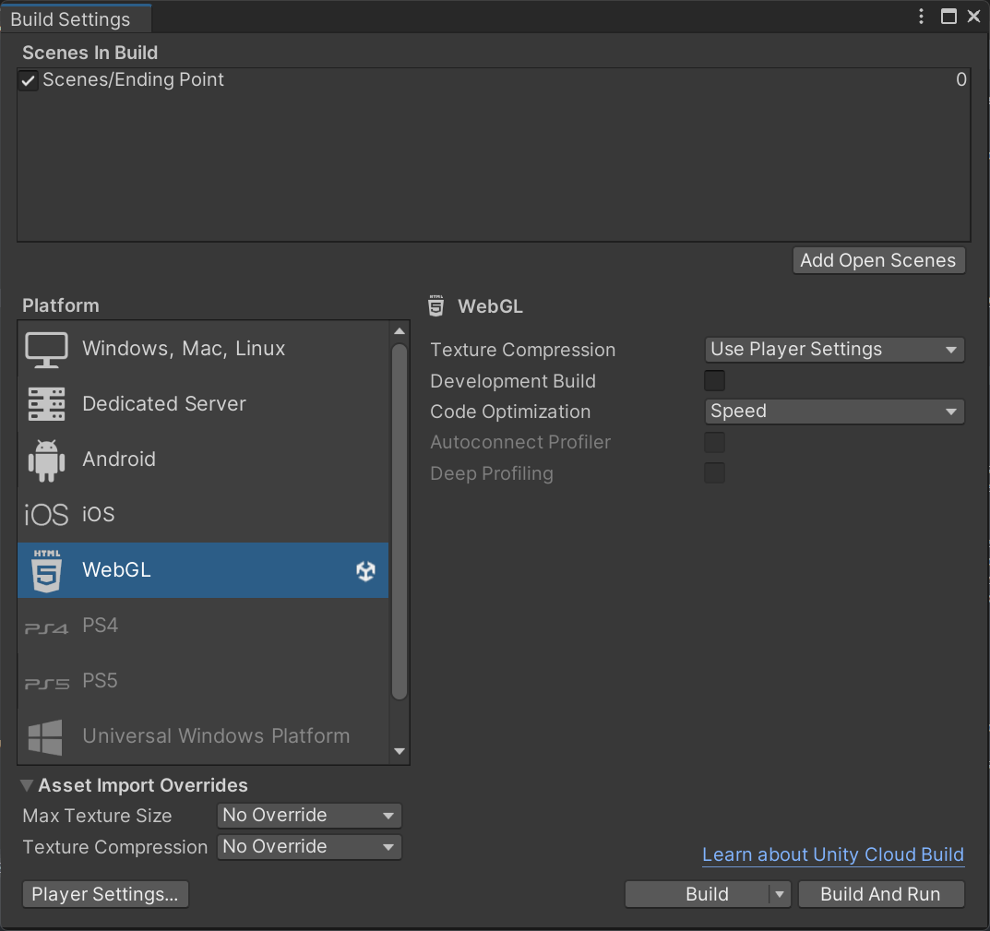The height and width of the screenshot is (931, 990).
Task: Open the Max Texture Size dropdown
Action: 309,816
